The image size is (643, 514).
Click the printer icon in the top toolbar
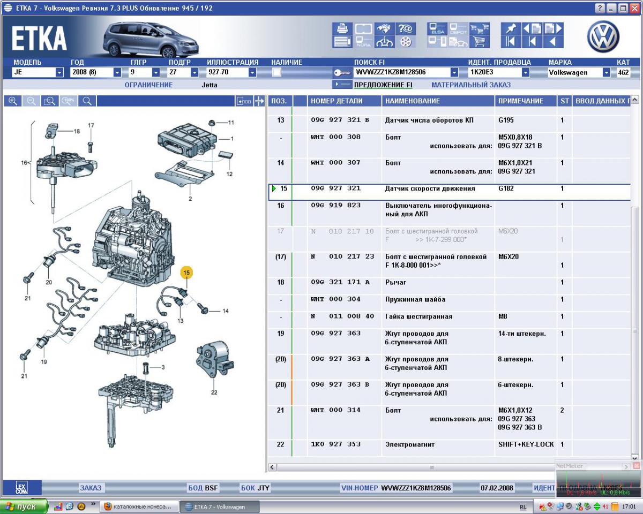click(x=342, y=28)
